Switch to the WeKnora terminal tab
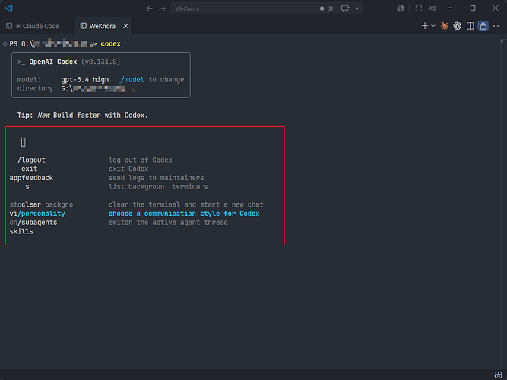This screenshot has width=507, height=380. pos(102,26)
